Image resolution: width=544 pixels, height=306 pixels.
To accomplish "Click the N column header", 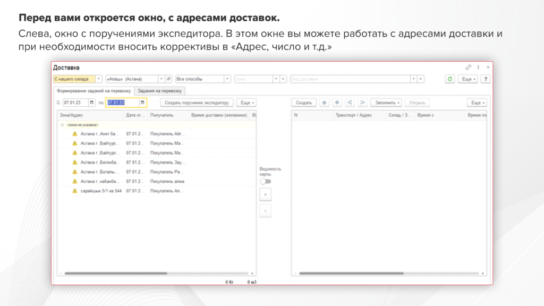I will 312,115.
